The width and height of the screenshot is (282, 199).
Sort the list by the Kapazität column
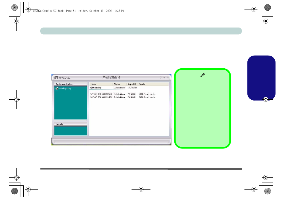coord(132,84)
